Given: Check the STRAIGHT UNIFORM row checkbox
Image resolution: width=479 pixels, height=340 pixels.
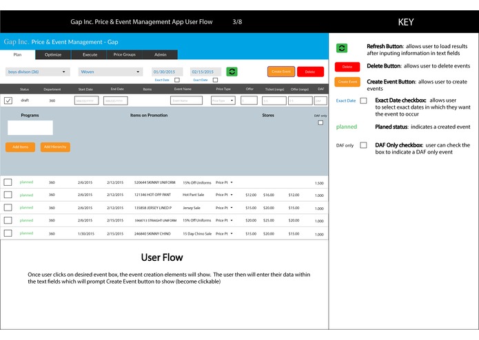Looking at the screenshot, I should tap(8, 220).
